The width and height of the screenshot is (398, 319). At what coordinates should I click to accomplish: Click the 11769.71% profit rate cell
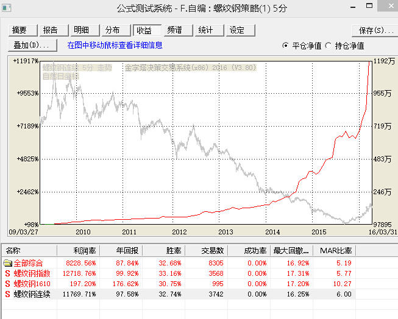coord(79,294)
